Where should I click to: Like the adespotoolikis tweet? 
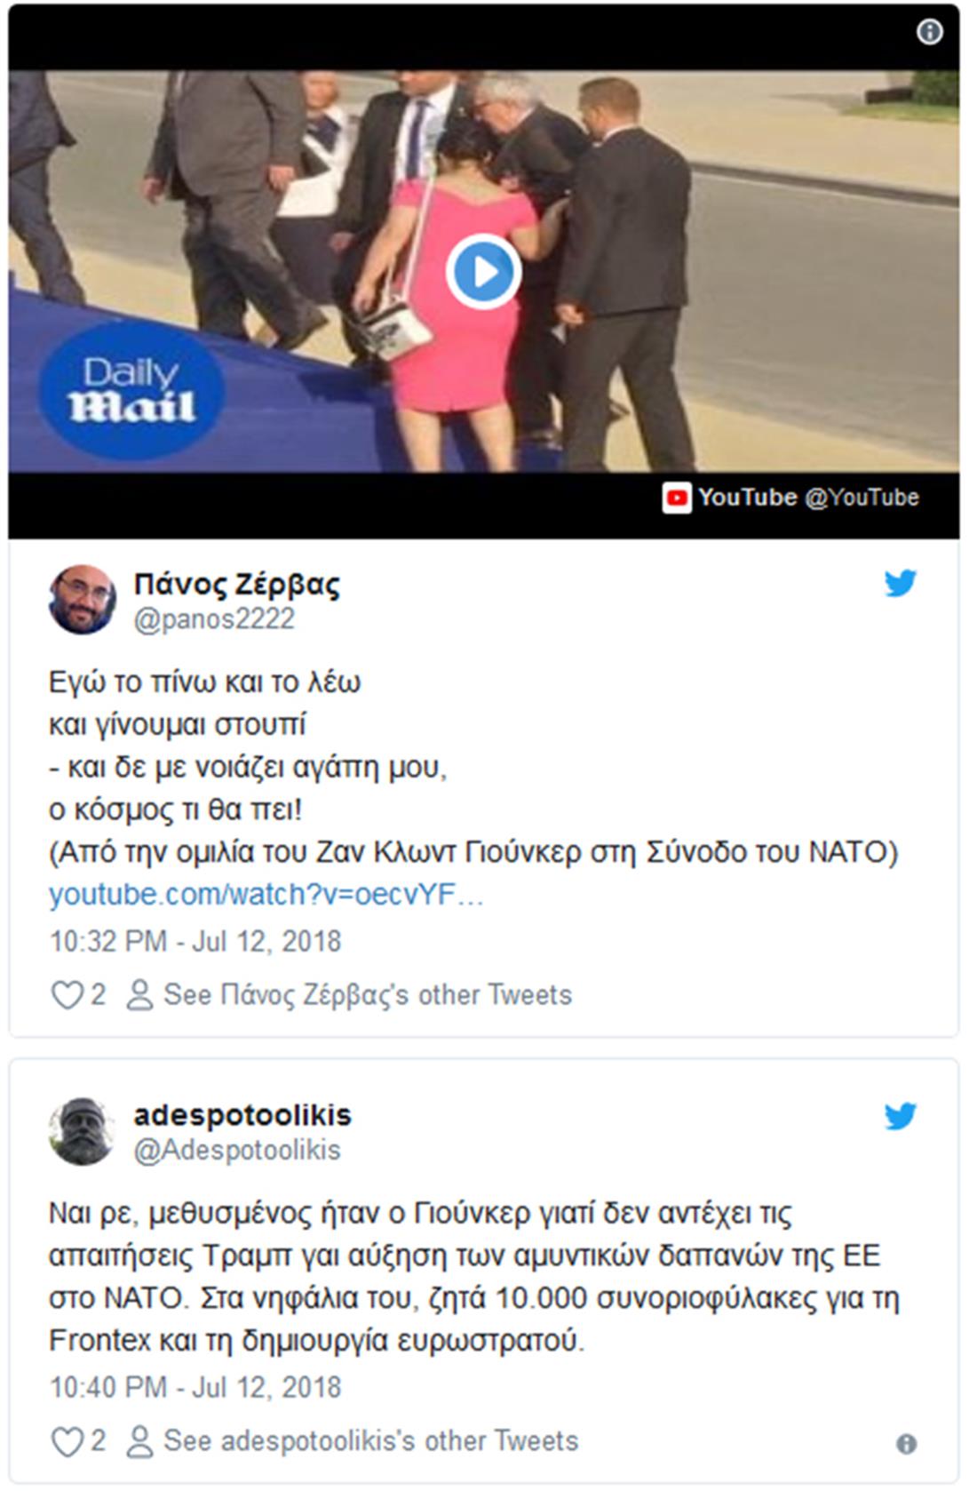67,1440
